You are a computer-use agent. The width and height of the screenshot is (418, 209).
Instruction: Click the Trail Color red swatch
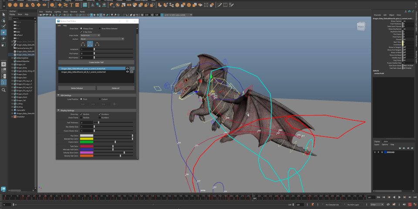[x=86, y=146]
